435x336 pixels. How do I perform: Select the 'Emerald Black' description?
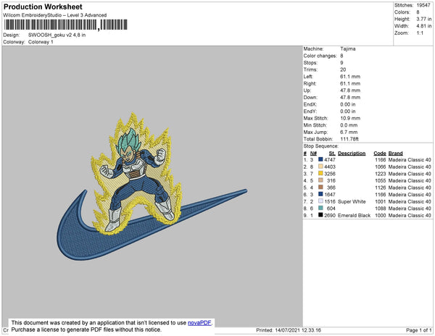tap(354, 216)
